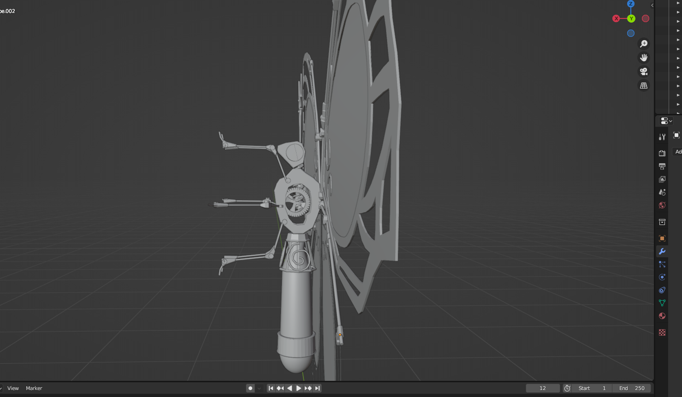Snap view to negative Z blue circle
Image resolution: width=682 pixels, height=397 pixels.
tap(631, 33)
